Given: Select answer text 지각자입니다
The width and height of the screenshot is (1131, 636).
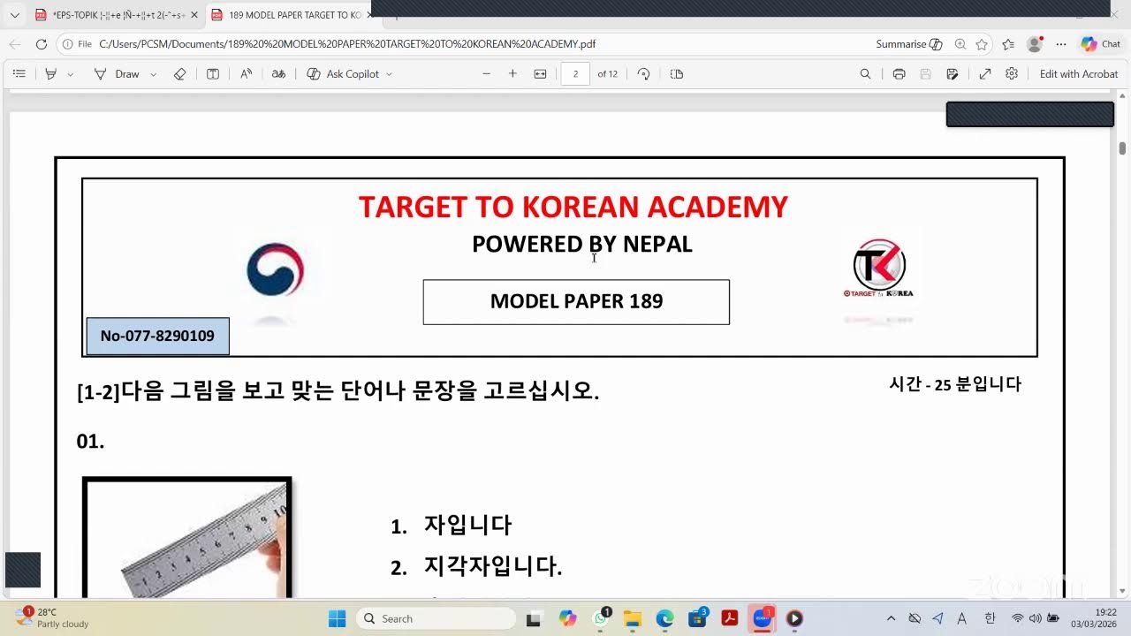Looking at the screenshot, I should [x=493, y=566].
